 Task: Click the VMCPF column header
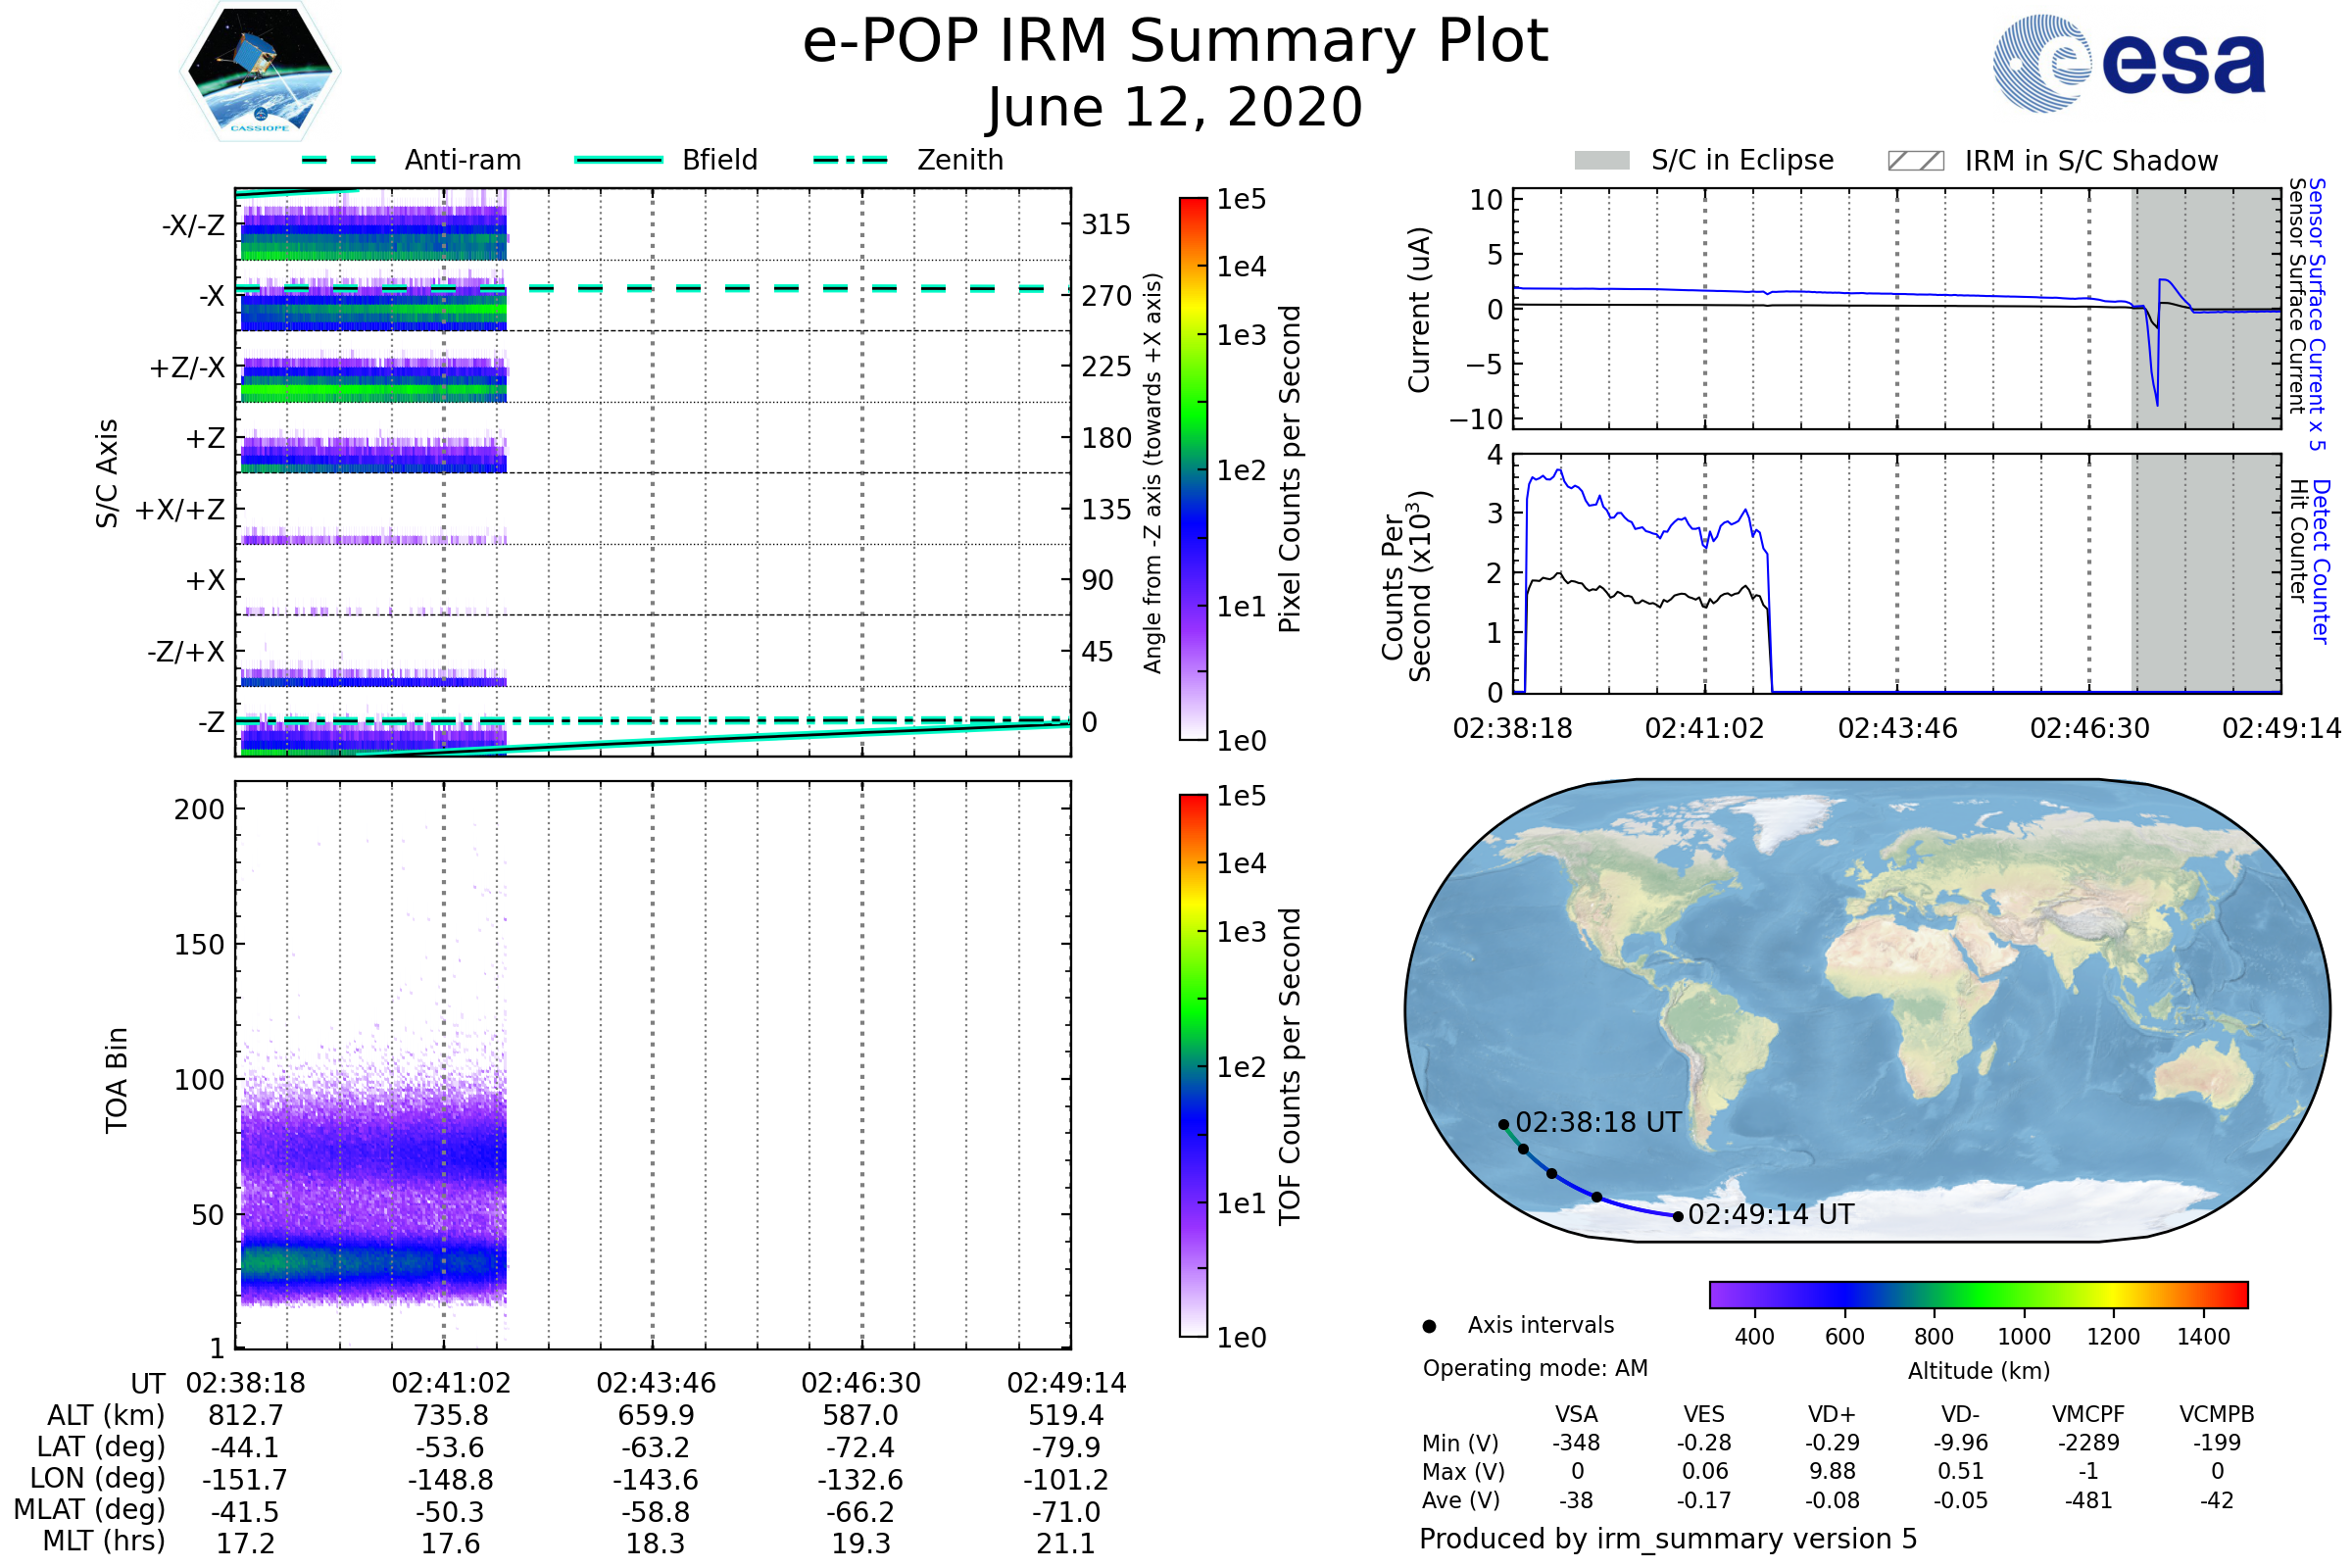click(2088, 1414)
